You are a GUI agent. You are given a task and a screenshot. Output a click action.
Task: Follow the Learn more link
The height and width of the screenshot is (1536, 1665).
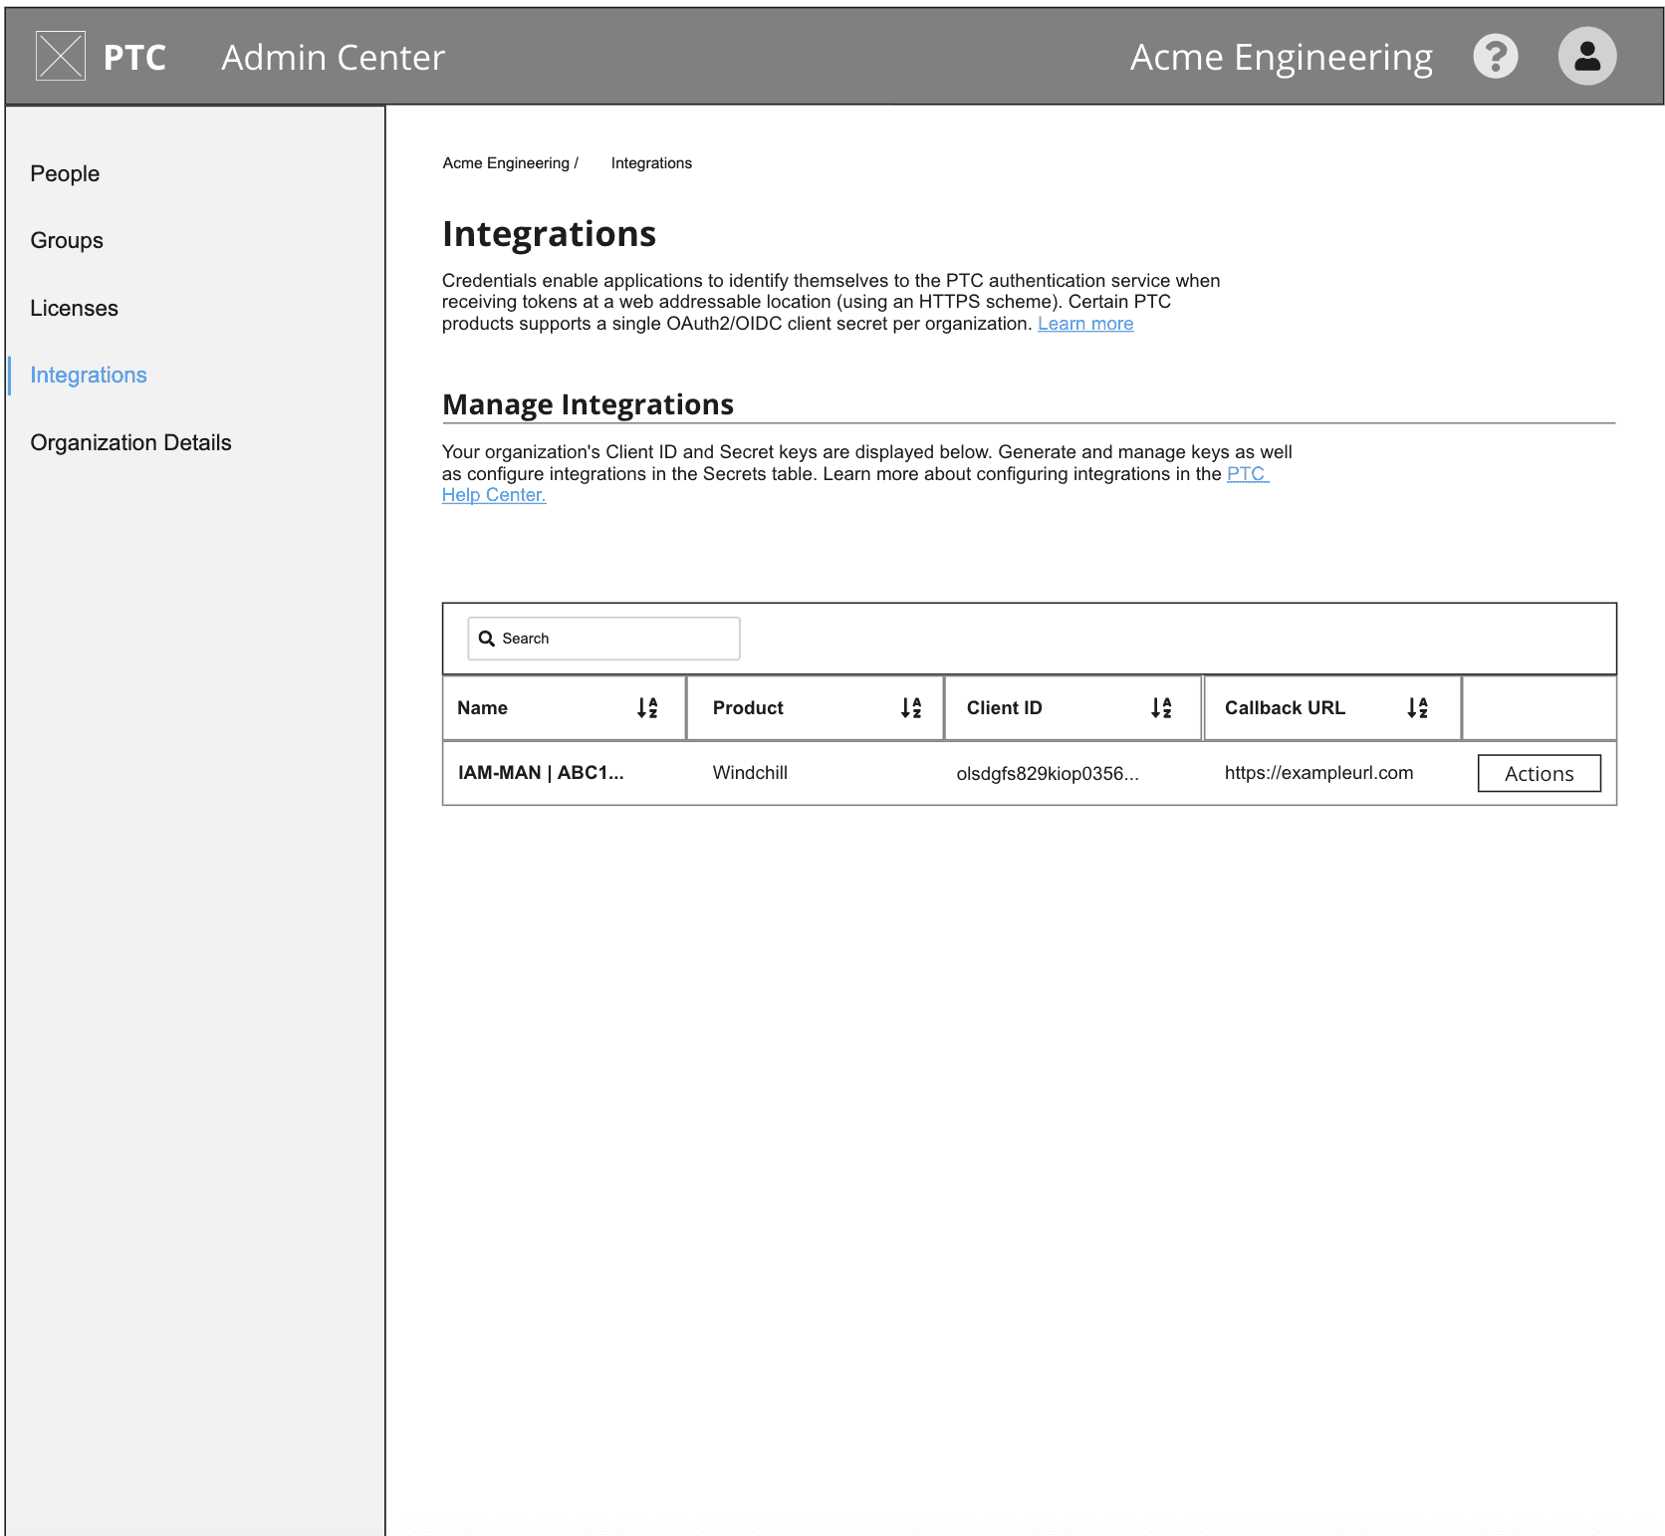1085,324
